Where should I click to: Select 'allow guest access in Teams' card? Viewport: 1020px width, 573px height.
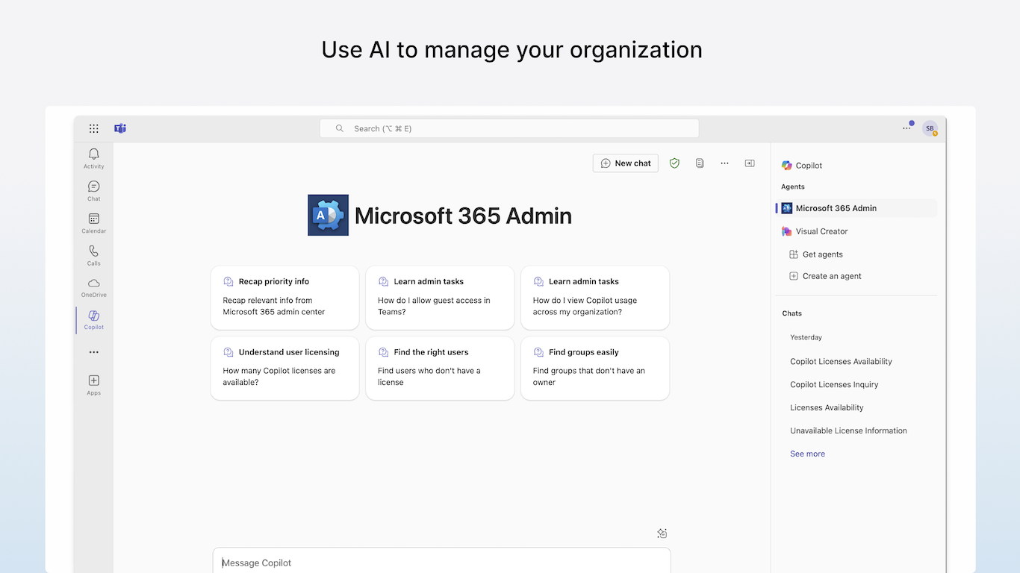[440, 298]
